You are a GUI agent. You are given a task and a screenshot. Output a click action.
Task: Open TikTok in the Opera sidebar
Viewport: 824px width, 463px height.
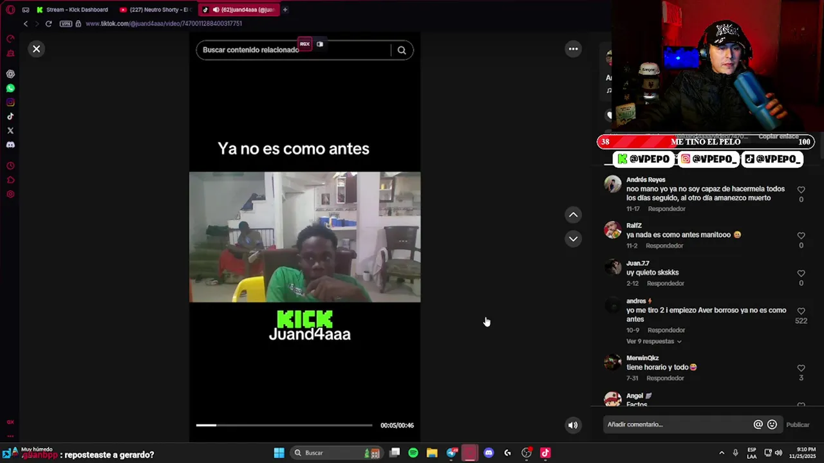[x=10, y=116]
